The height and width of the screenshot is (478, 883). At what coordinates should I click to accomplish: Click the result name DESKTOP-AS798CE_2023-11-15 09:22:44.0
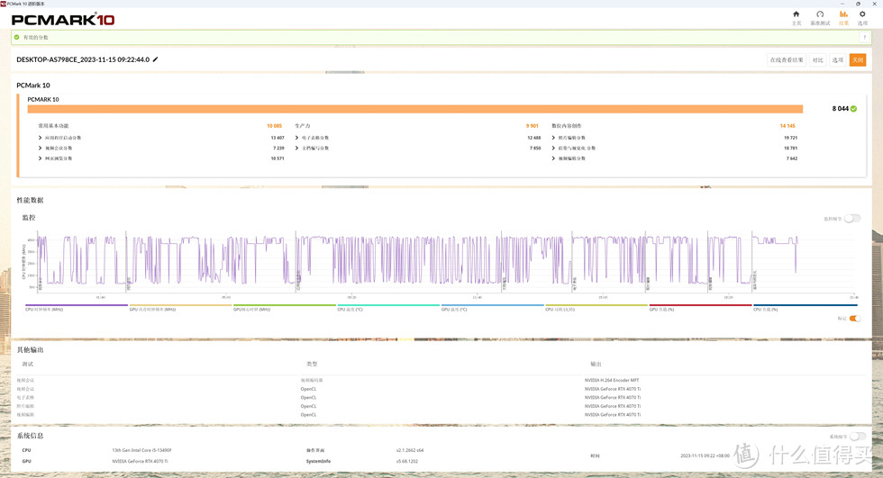(x=83, y=59)
